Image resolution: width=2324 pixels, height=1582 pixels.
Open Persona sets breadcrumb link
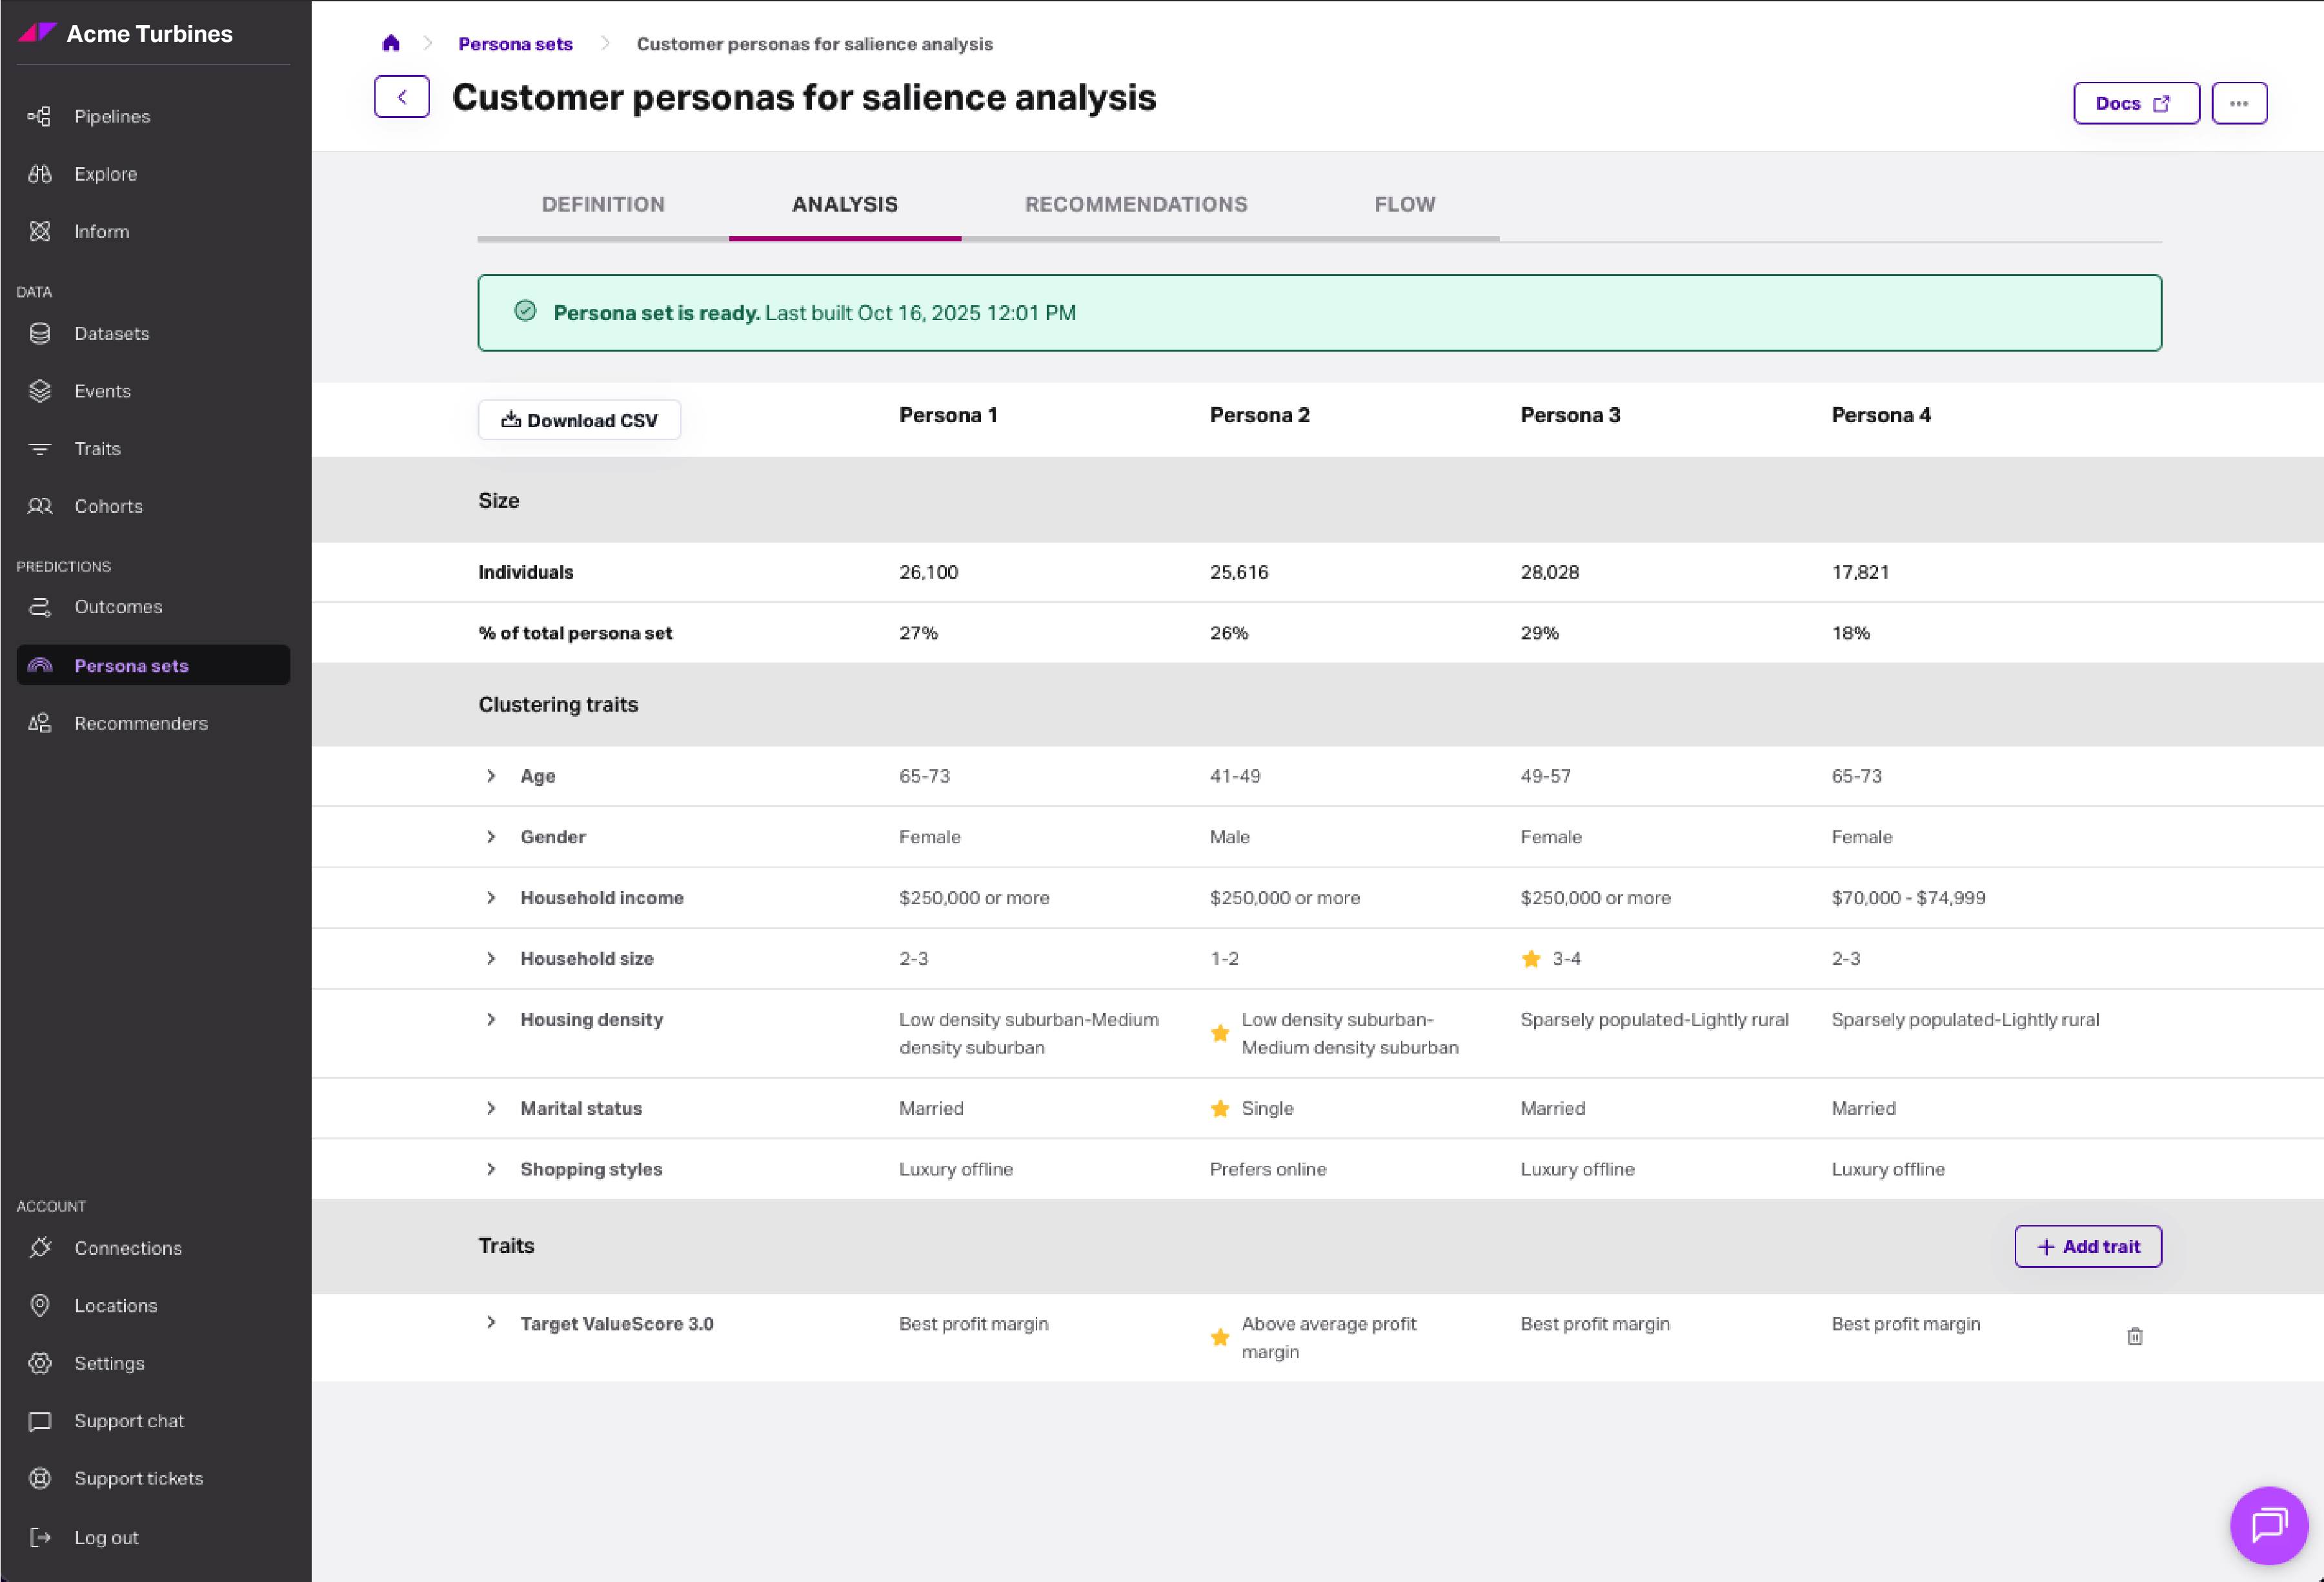click(x=515, y=44)
